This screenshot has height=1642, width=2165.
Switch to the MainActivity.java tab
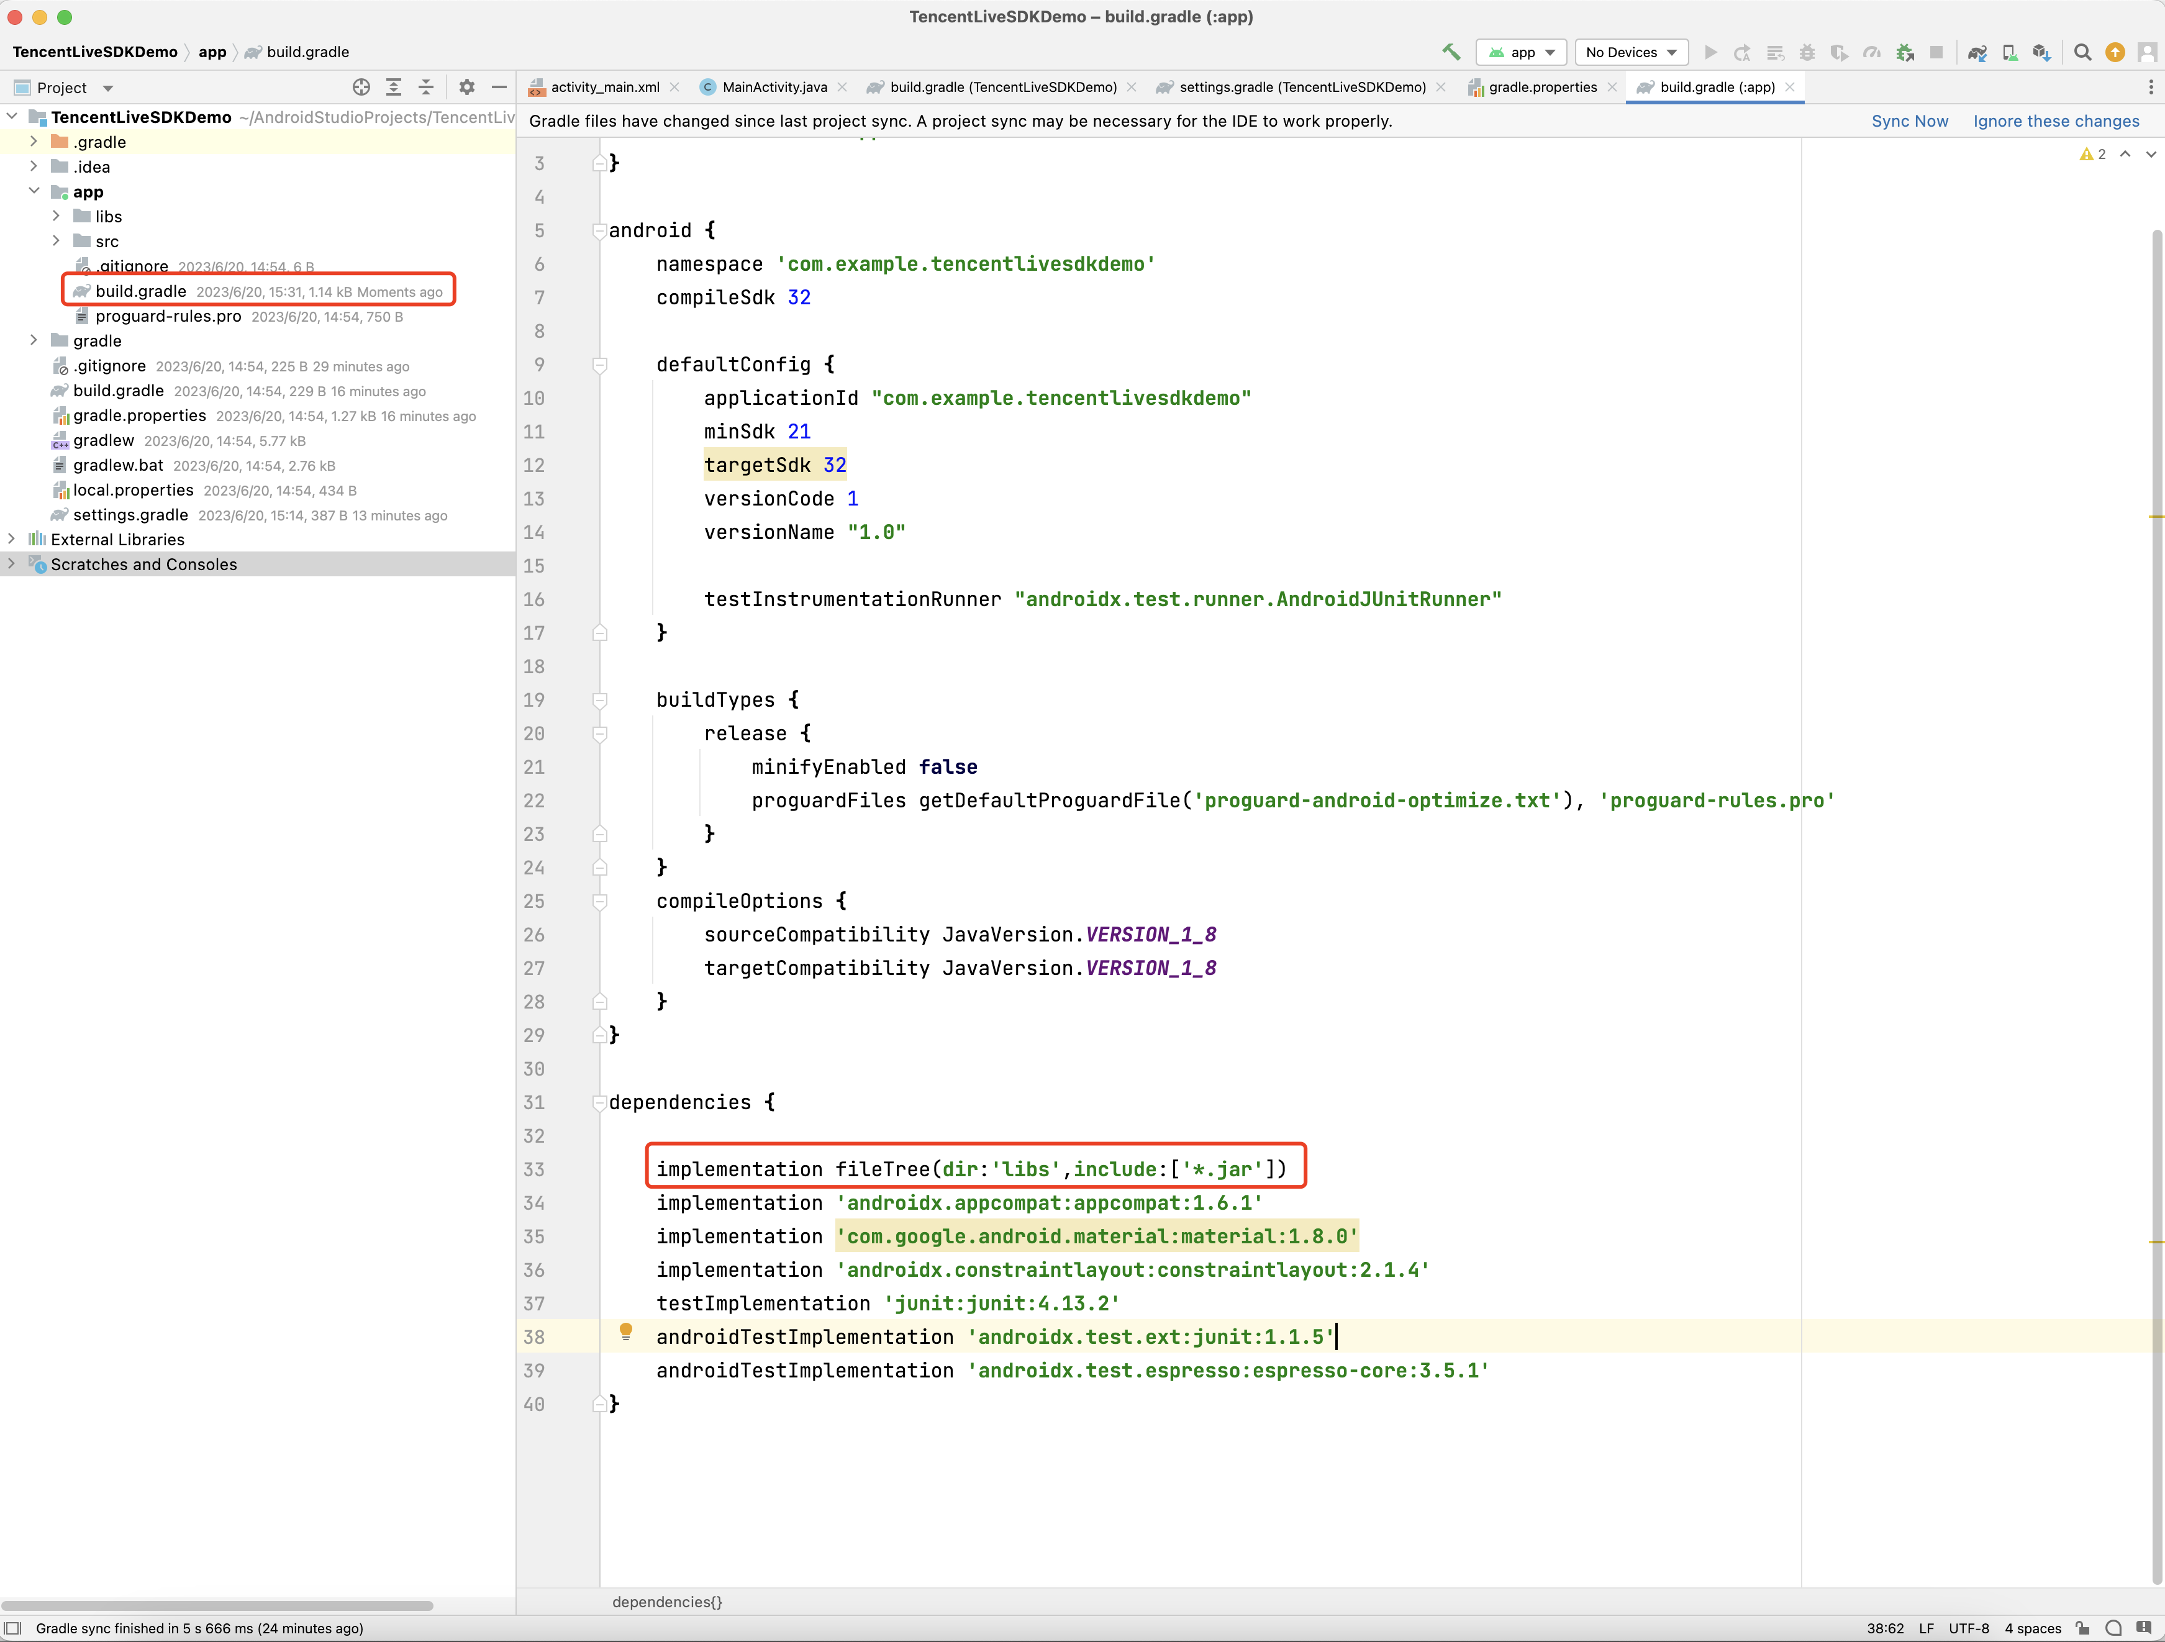pyautogui.click(x=773, y=87)
